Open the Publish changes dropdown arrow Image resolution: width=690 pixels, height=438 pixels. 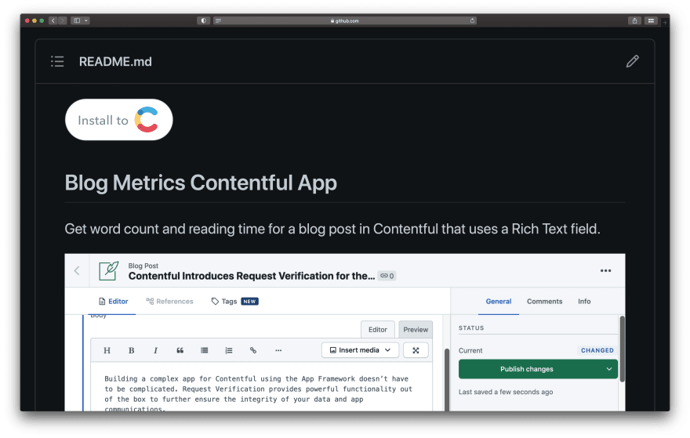click(609, 369)
